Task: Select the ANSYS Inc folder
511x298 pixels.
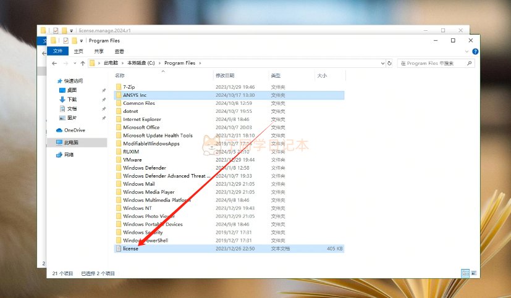Action: click(x=134, y=95)
